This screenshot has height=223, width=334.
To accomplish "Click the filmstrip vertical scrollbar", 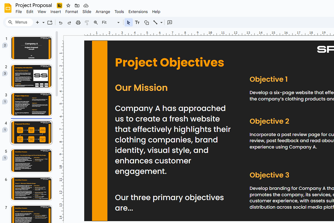I will 57,64.
